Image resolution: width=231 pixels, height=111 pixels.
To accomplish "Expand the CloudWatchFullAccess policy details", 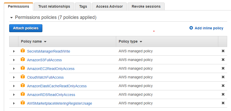I will tap(14, 77).
